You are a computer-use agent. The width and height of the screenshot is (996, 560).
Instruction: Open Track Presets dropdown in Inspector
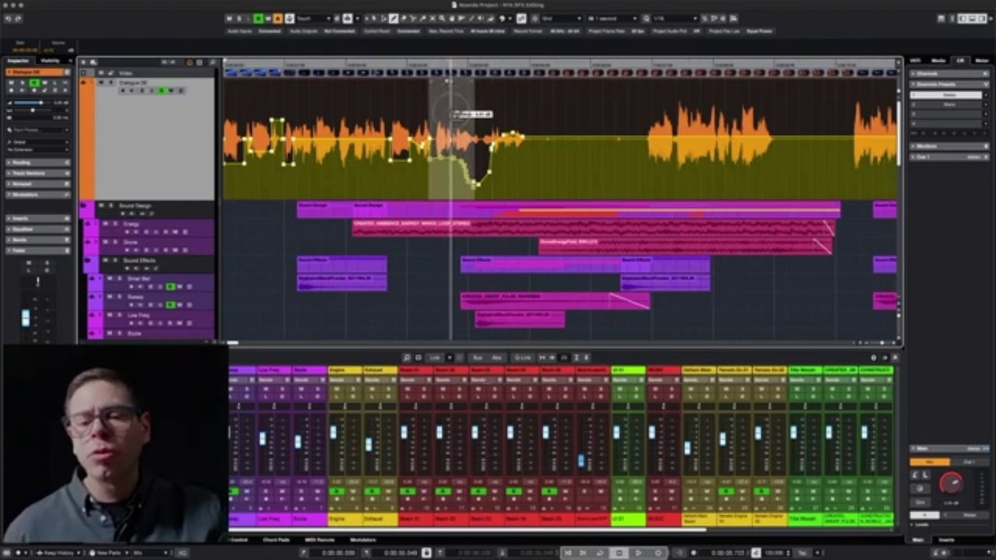coord(38,130)
